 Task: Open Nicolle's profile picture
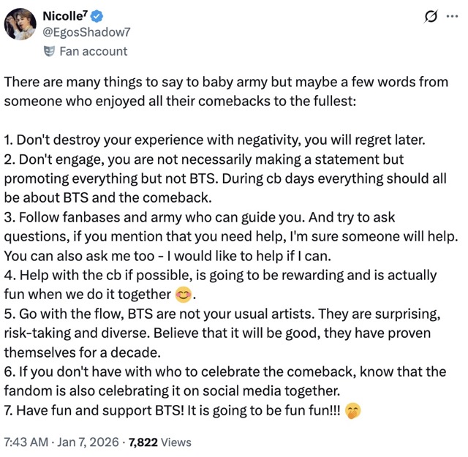pyautogui.click(x=20, y=24)
